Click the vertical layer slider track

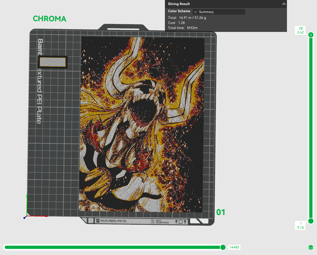click(x=311, y=128)
